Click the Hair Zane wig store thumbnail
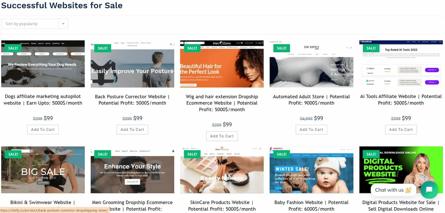Image resolution: width=445 pixels, height=213 pixels. click(222, 64)
